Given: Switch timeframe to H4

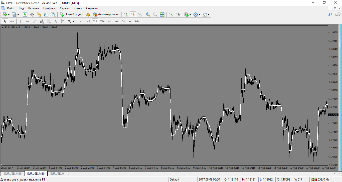Looking at the screenshot, I should [x=116, y=21].
